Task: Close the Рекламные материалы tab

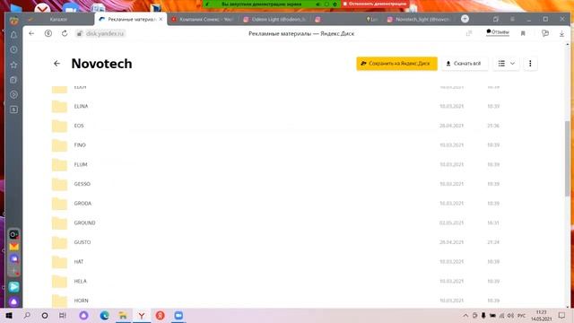Action: [x=161, y=19]
